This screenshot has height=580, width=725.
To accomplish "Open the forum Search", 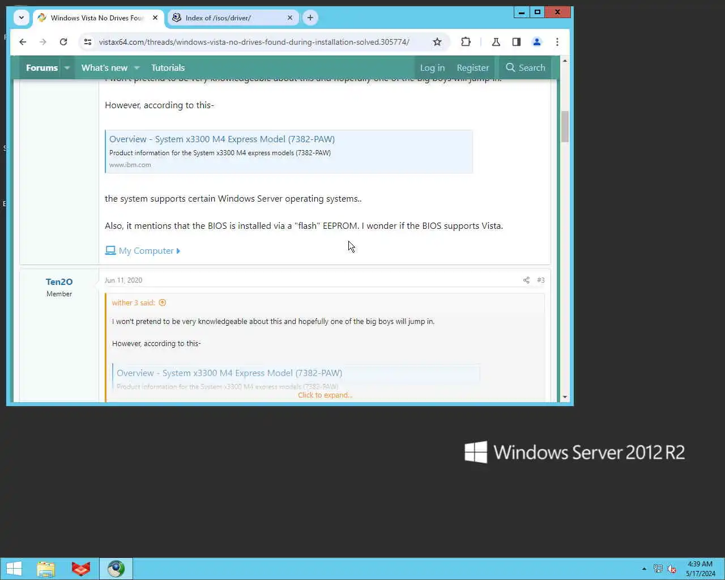I will (x=525, y=67).
